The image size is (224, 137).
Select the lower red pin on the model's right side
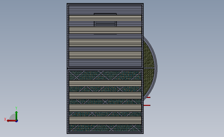pos(147,105)
